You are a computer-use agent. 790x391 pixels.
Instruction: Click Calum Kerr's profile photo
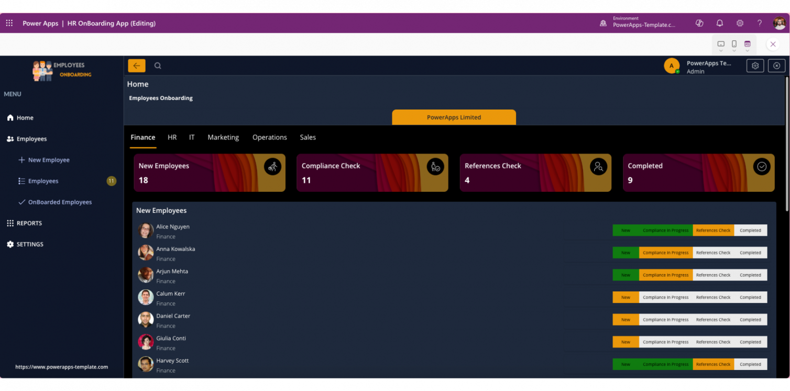click(x=146, y=297)
